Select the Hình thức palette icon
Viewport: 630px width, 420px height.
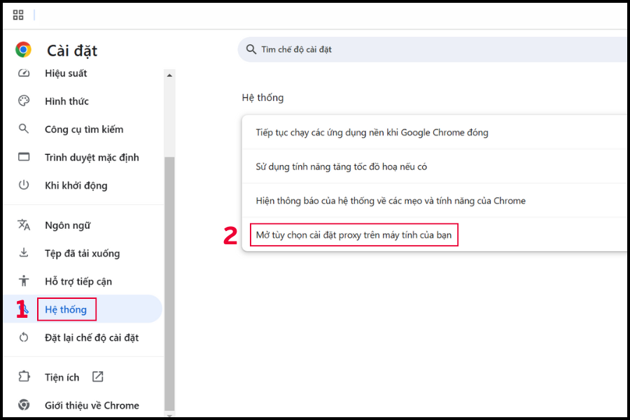[x=24, y=101]
